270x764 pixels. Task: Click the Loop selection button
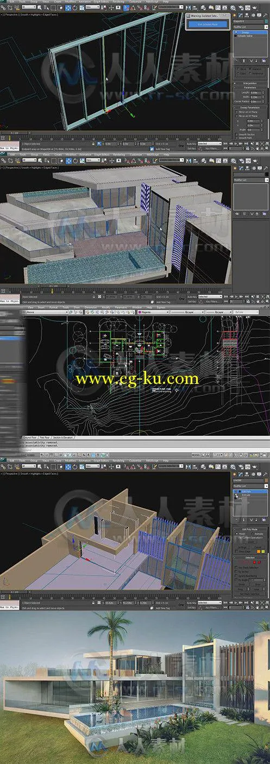256,589
